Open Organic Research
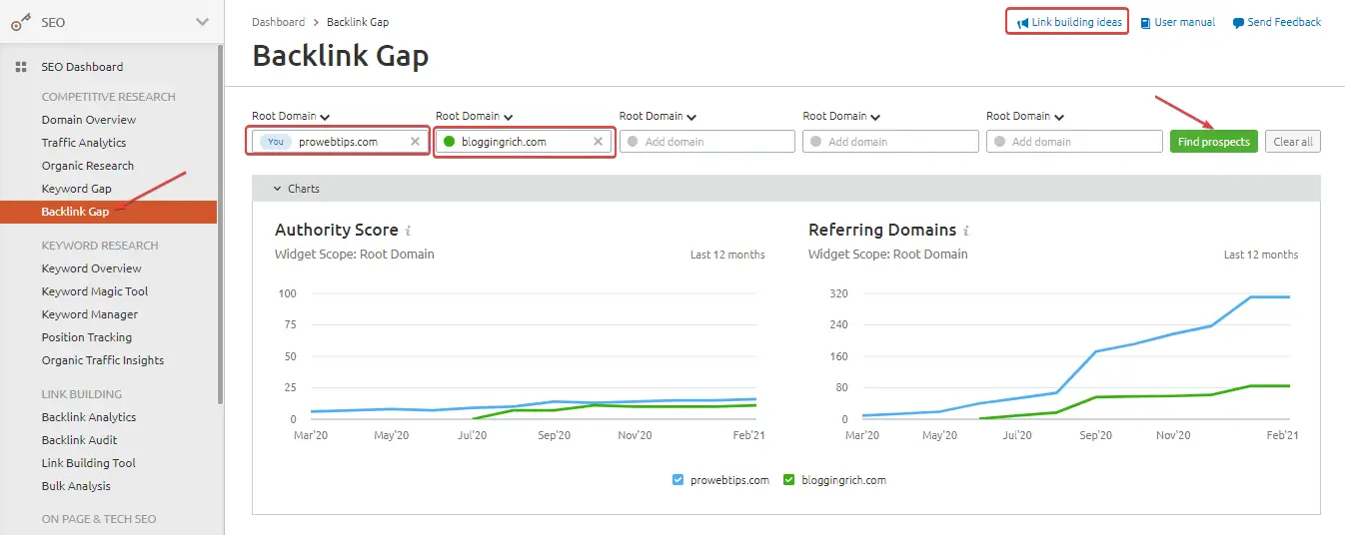The width and height of the screenshot is (1345, 535). click(x=88, y=166)
